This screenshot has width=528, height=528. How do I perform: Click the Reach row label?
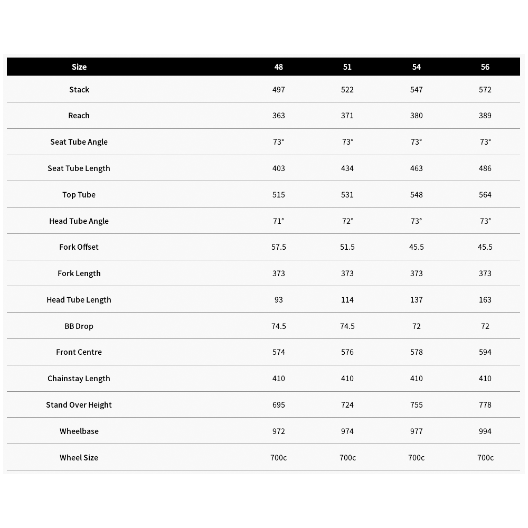(x=79, y=116)
